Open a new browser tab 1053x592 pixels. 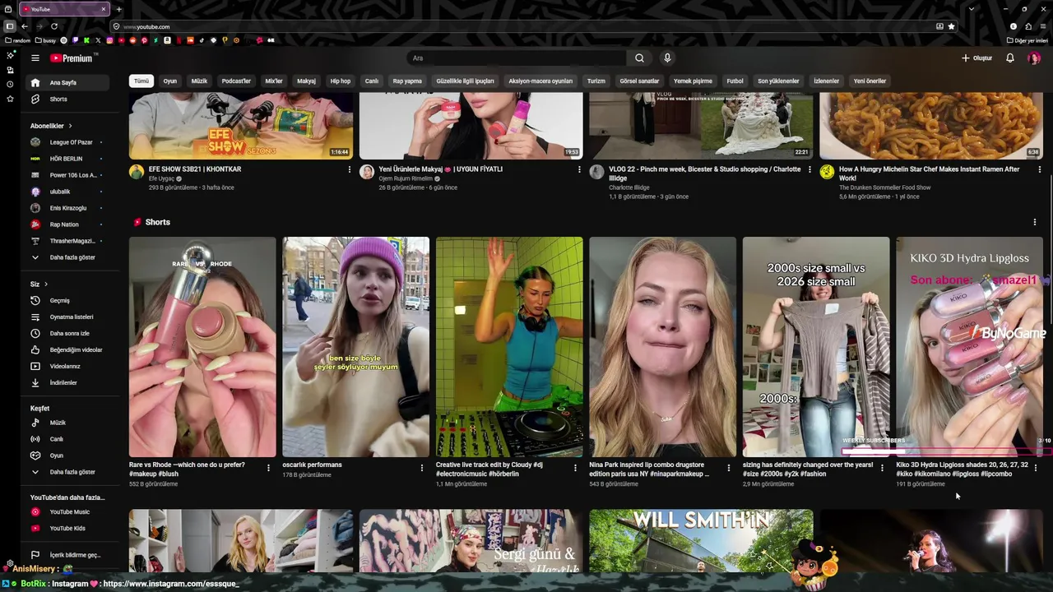coord(118,9)
